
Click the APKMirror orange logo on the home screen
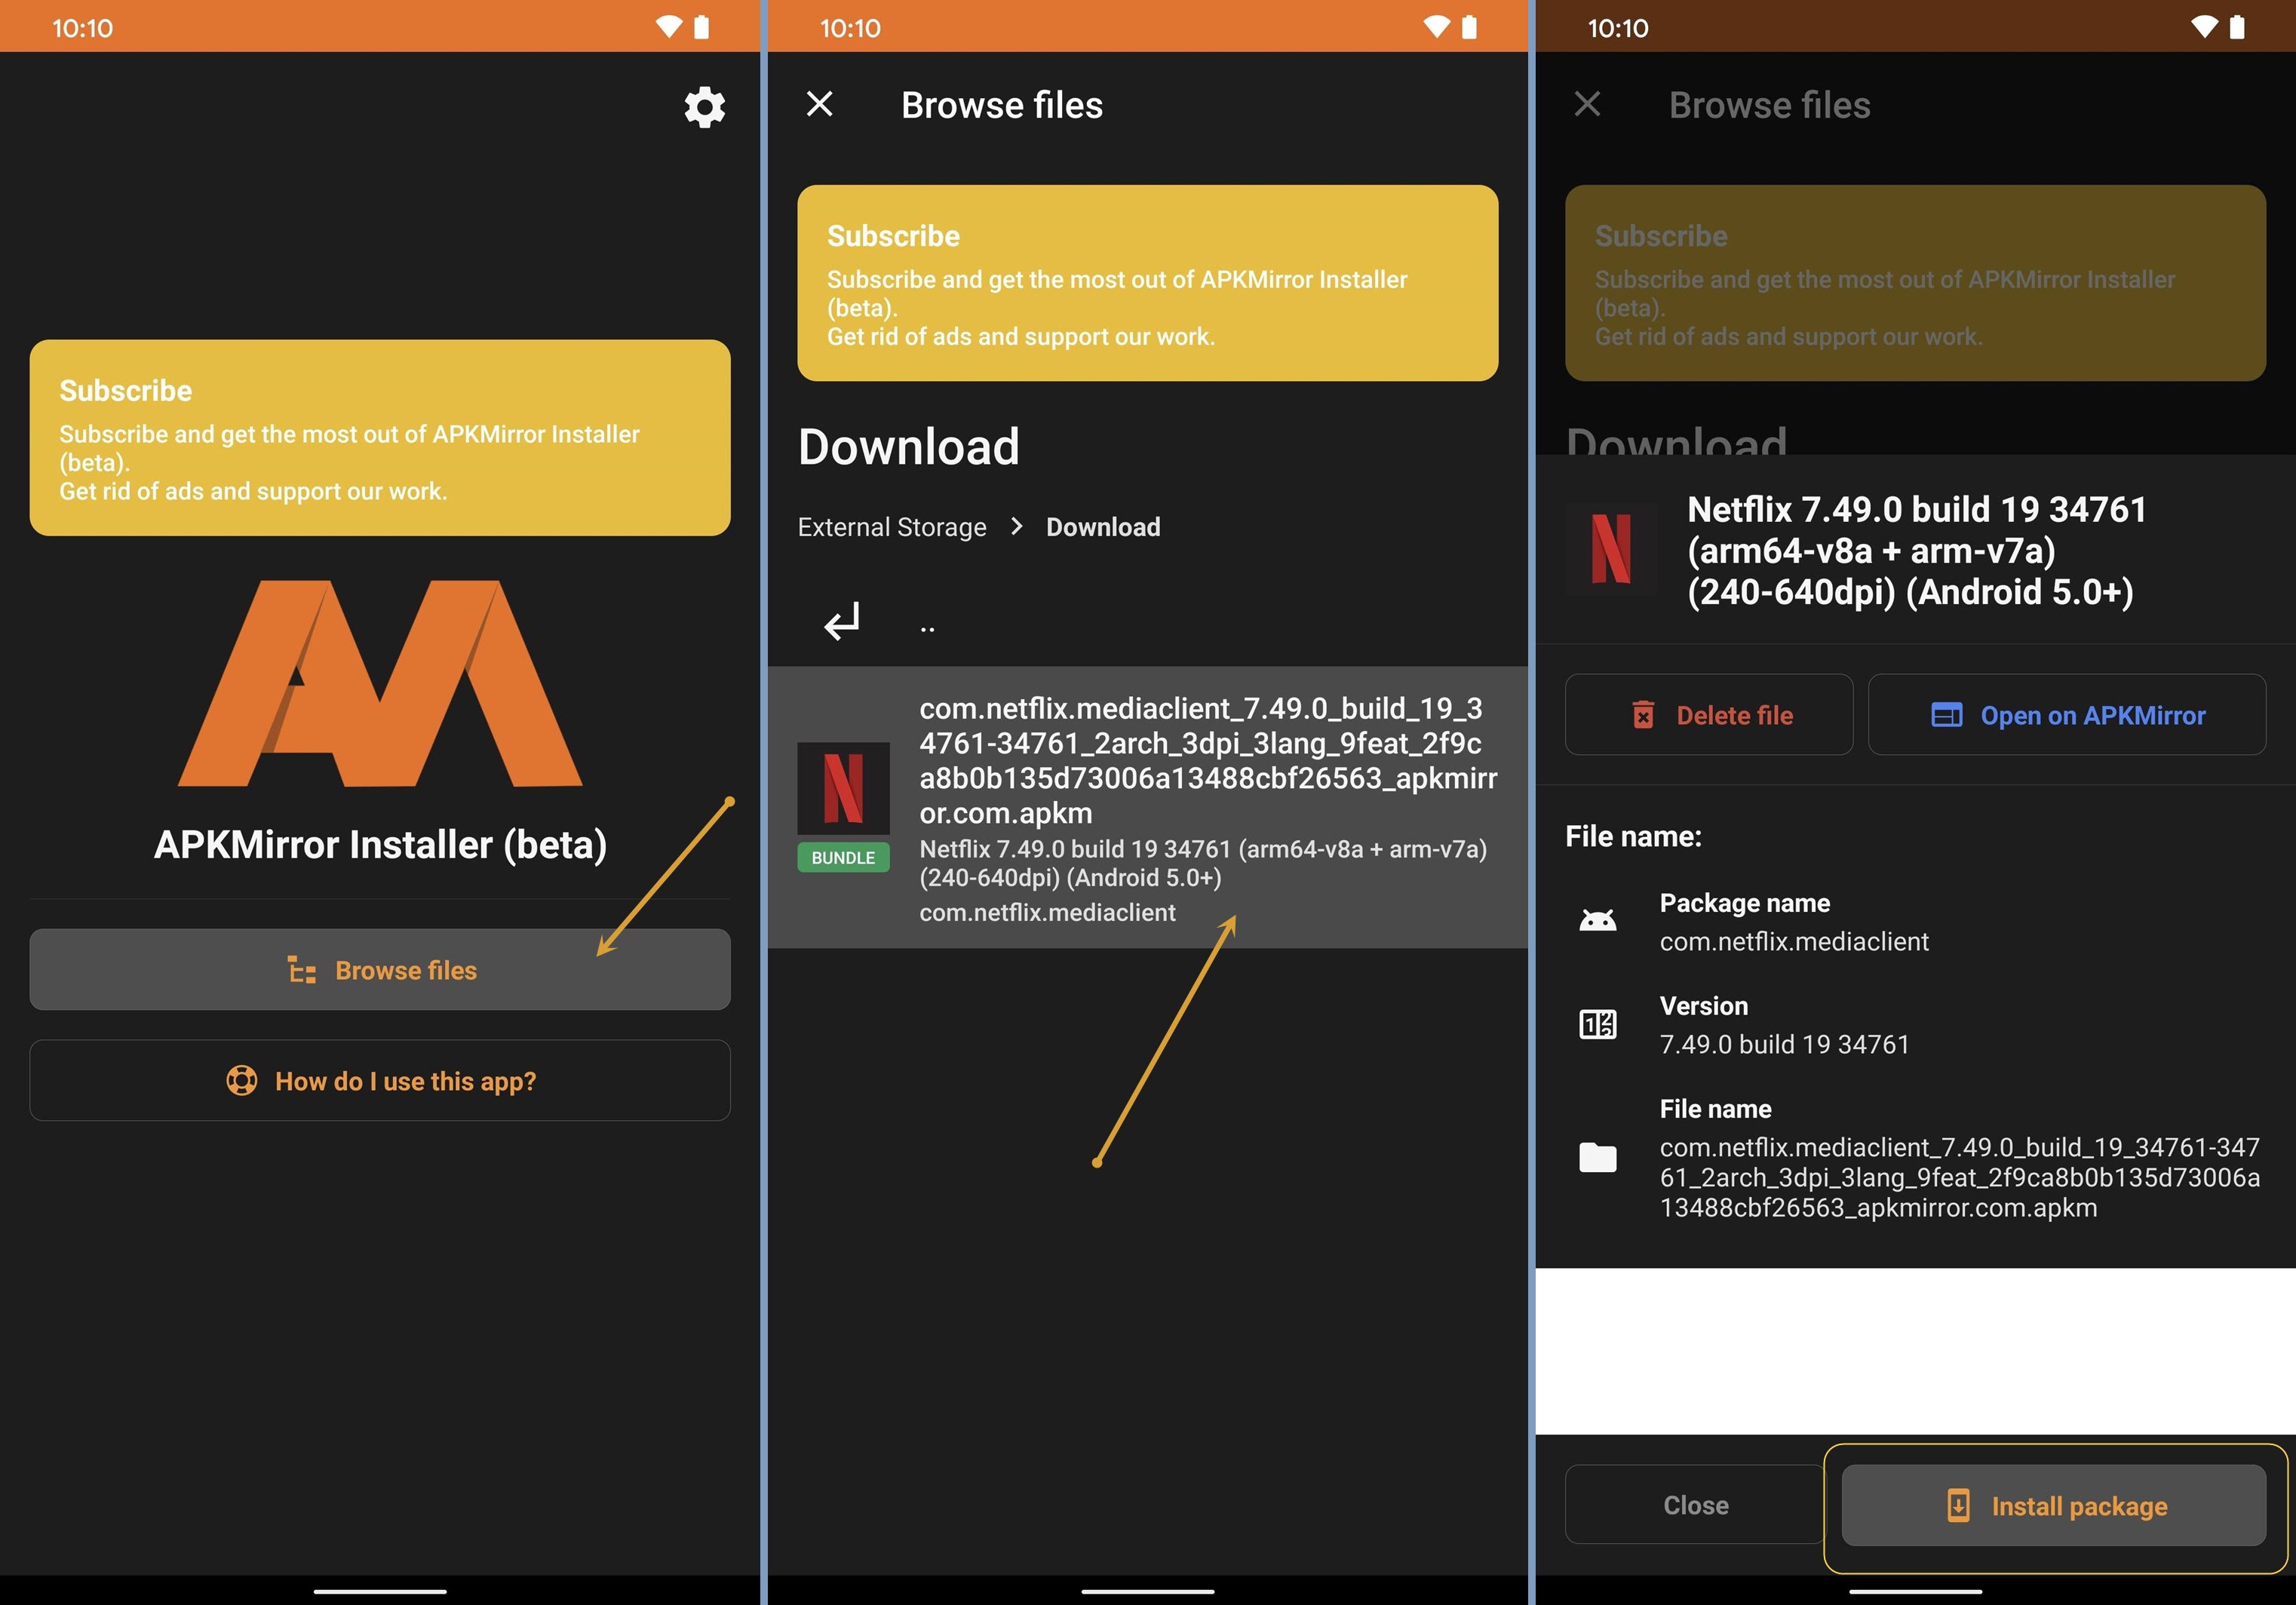pyautogui.click(x=380, y=684)
